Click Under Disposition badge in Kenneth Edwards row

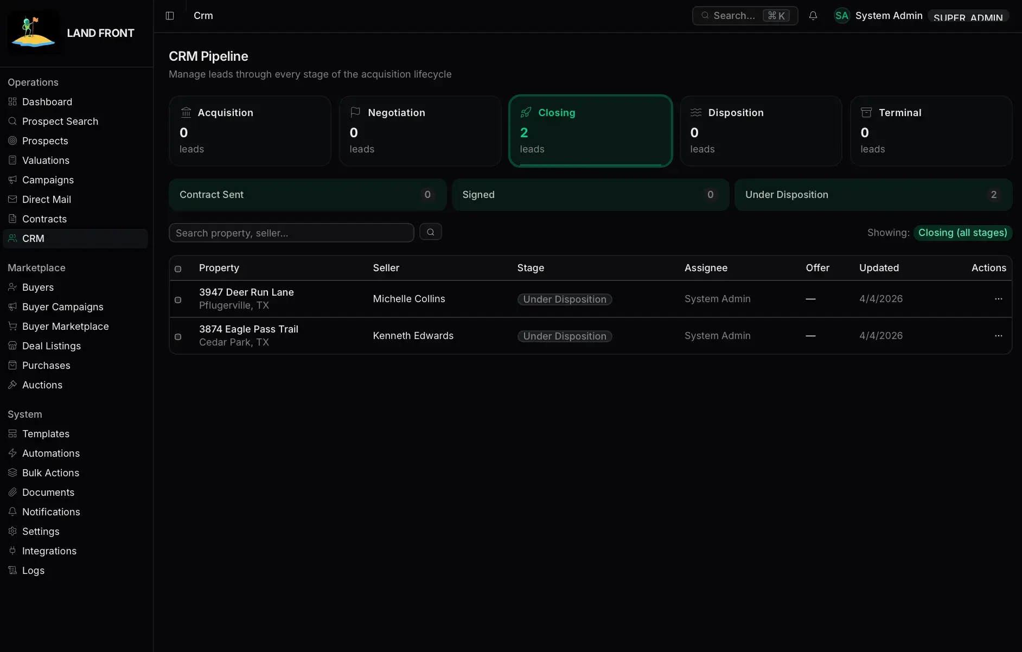(565, 336)
